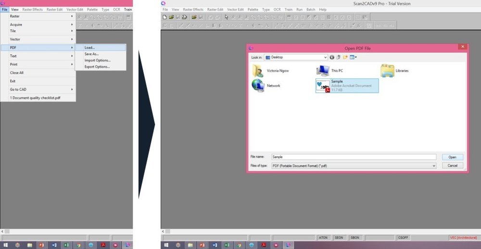Click PDF entry in the File menu
The image size is (481, 249).
[x=38, y=48]
